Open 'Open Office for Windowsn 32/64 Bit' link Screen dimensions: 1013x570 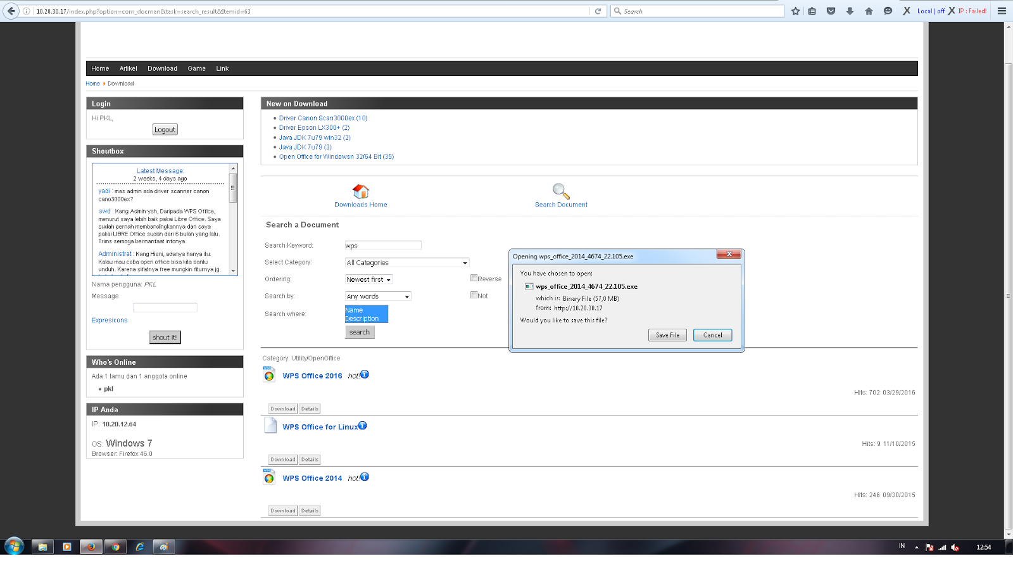point(336,156)
